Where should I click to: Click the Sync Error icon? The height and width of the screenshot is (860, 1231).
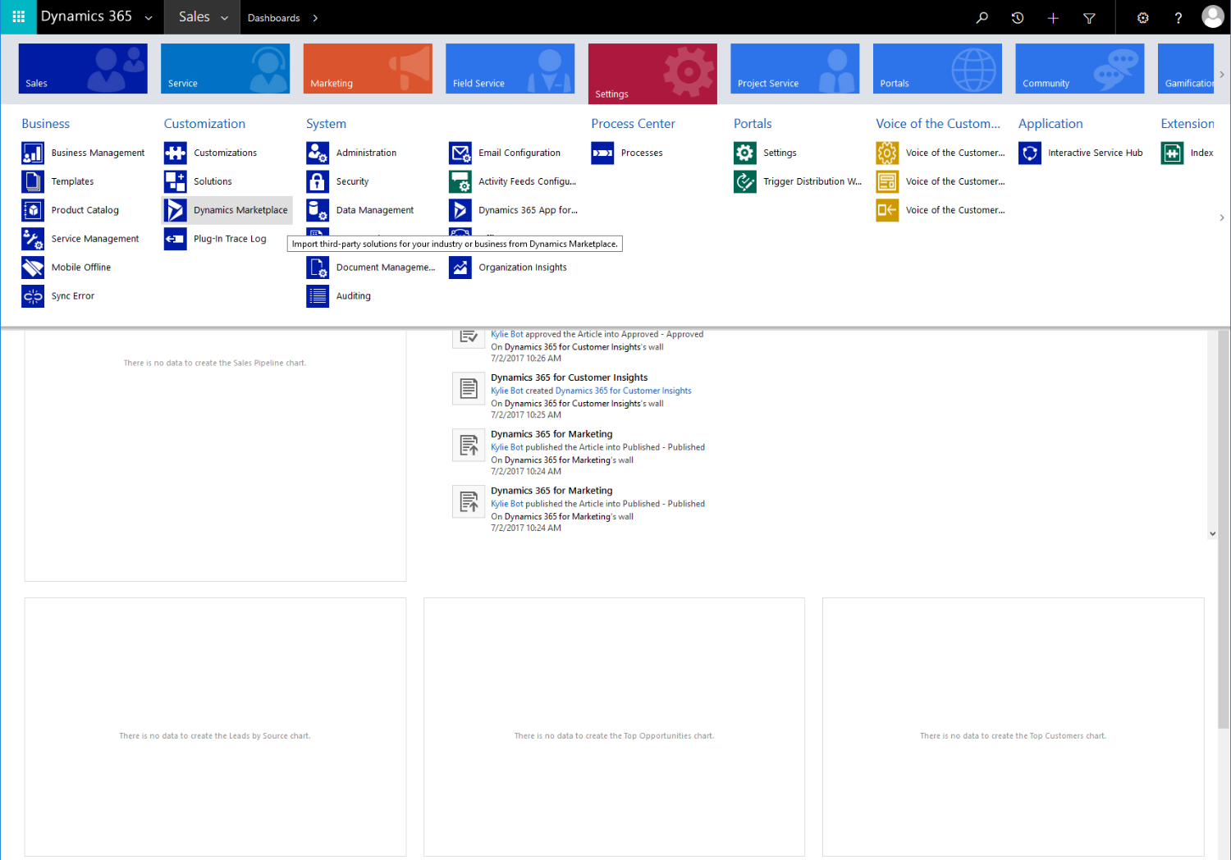click(x=33, y=296)
